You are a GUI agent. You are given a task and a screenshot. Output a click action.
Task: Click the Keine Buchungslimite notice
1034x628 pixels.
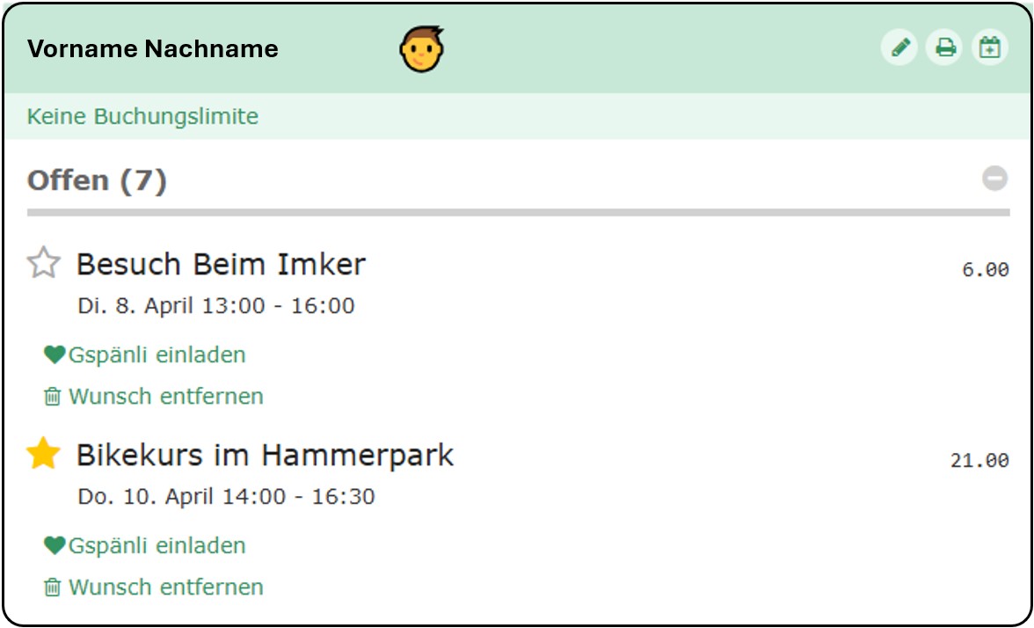coord(142,116)
